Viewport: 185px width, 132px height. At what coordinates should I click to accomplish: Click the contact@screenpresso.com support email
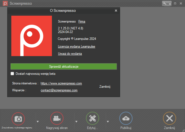pyautogui.click(x=59, y=90)
